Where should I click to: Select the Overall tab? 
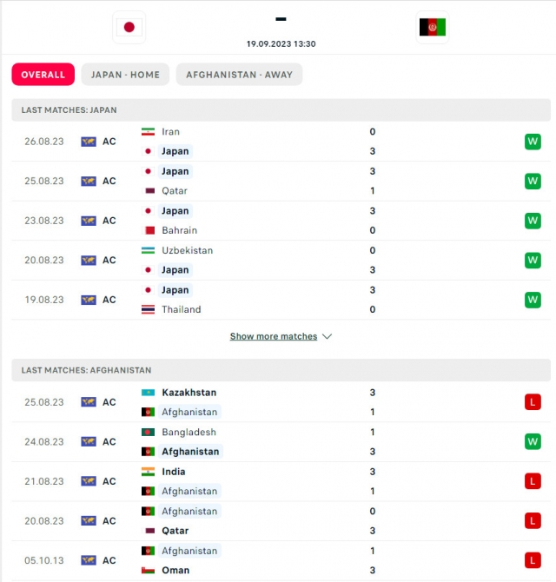(x=43, y=75)
